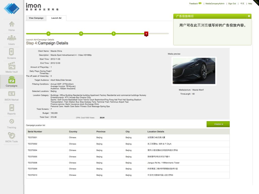The image size is (259, 194).
Task: Switch language to 中文
Action: tap(242, 4)
